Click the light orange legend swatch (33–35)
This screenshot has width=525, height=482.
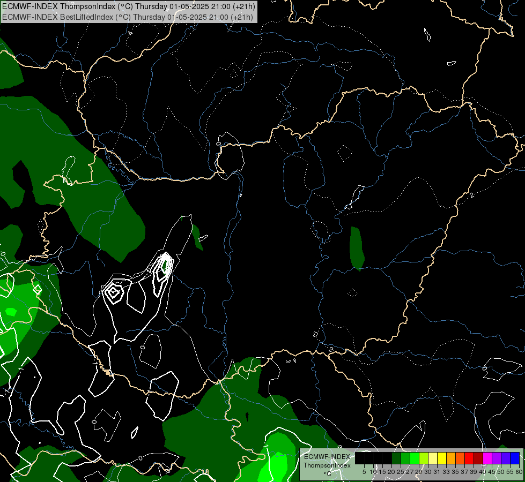tap(451, 458)
